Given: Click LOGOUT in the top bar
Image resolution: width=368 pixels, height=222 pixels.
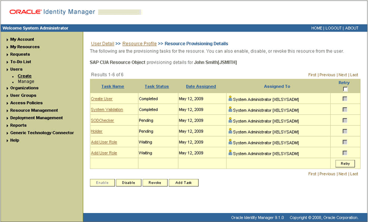Looking at the screenshot, I should point(333,28).
